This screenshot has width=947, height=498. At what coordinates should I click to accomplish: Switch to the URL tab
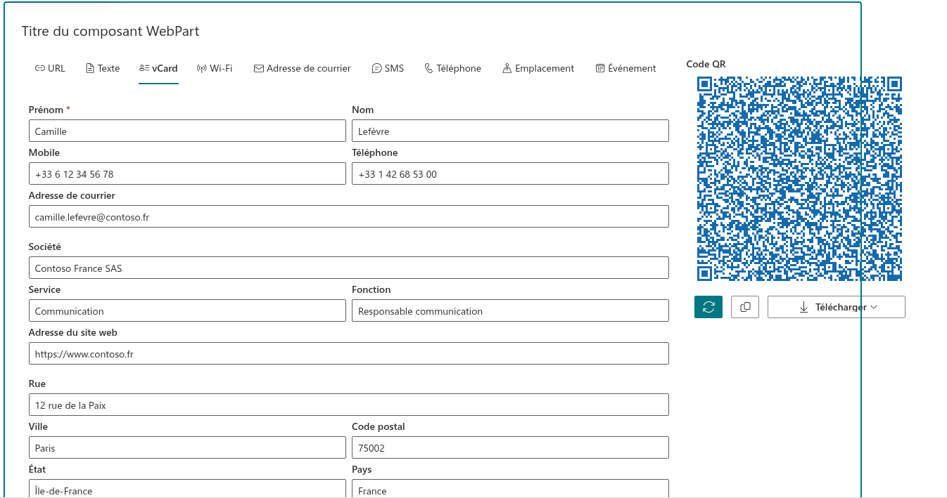50,68
